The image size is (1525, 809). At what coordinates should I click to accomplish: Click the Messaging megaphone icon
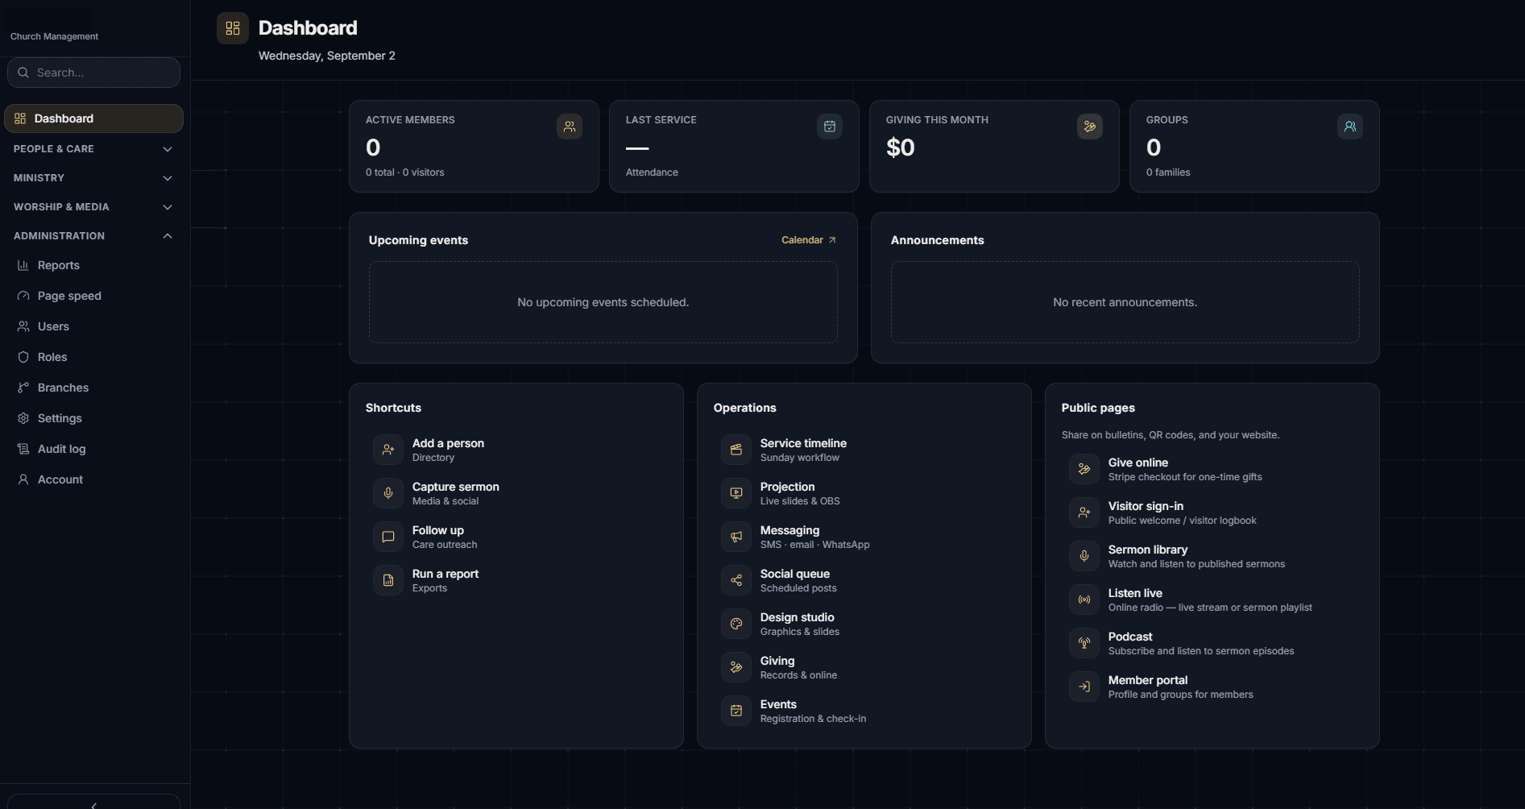(x=736, y=537)
